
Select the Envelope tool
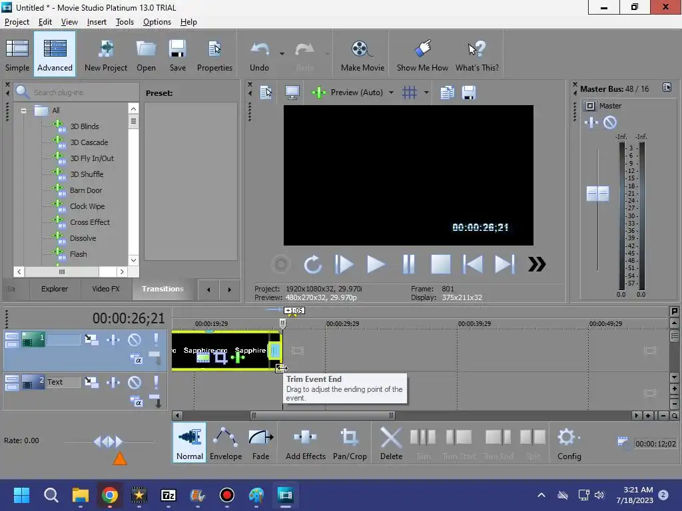click(226, 442)
